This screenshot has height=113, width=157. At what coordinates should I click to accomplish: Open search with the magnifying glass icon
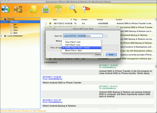(x=74, y=10)
